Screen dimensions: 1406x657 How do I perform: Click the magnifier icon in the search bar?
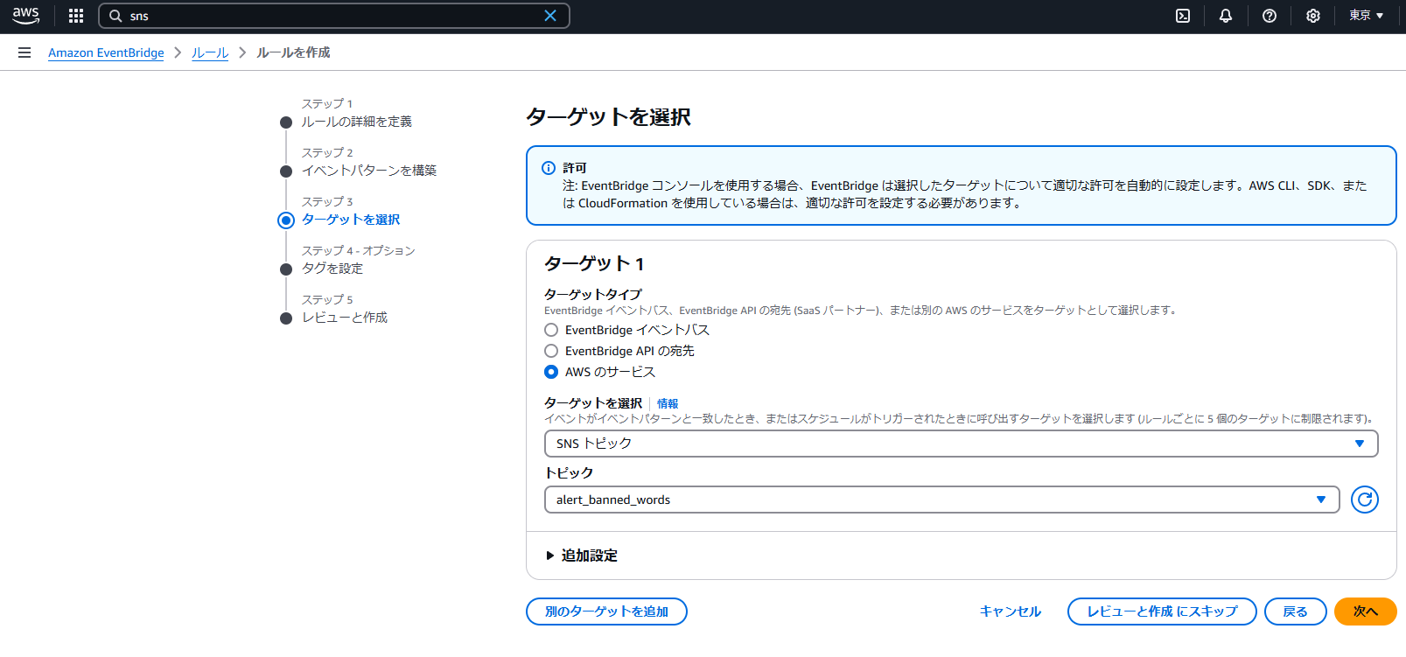click(115, 16)
